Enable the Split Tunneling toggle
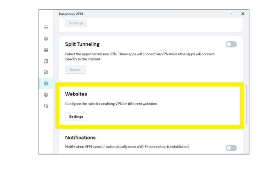This screenshot has height=170, width=273. (x=231, y=44)
